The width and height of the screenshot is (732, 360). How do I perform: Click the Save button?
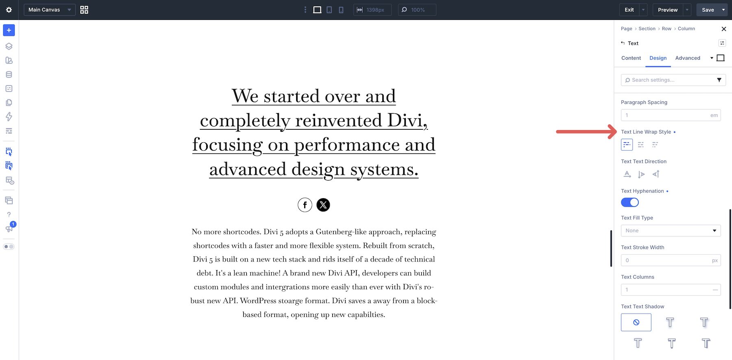708,10
